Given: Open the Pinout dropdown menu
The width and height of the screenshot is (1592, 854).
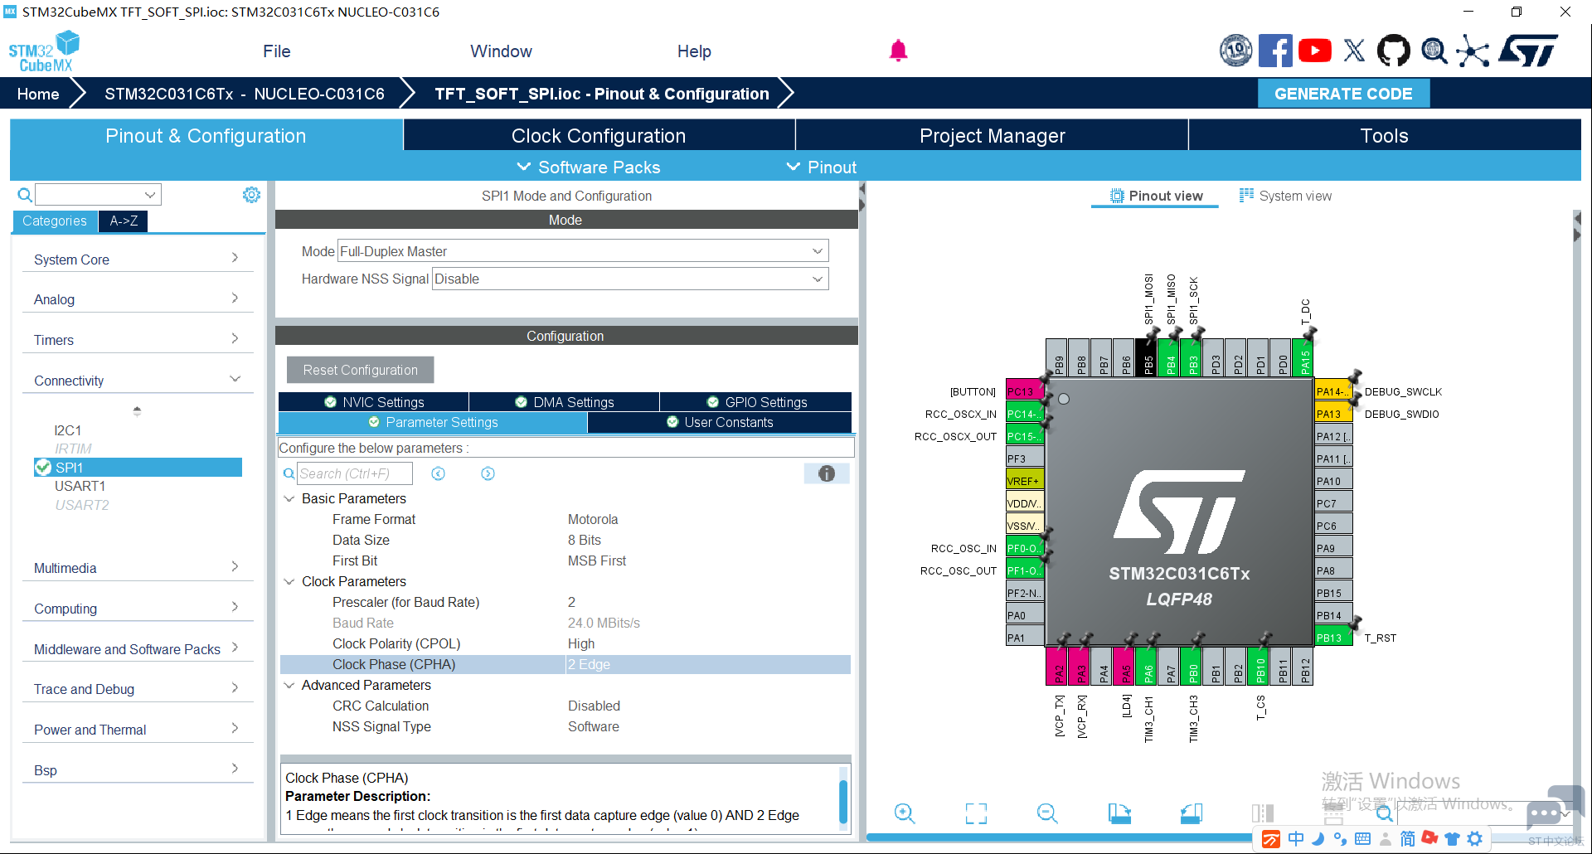Looking at the screenshot, I should [x=822, y=167].
